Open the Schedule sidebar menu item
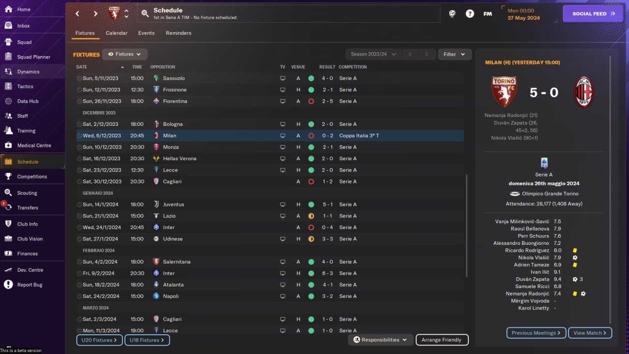Viewport: 629px width, 354px height. point(32,162)
